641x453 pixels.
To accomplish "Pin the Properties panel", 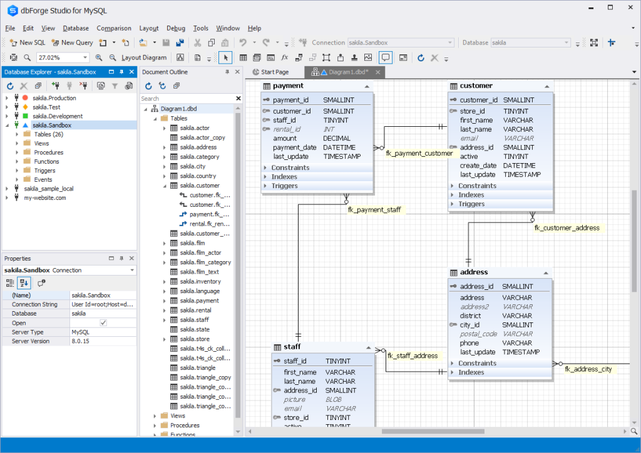I will click(x=121, y=258).
